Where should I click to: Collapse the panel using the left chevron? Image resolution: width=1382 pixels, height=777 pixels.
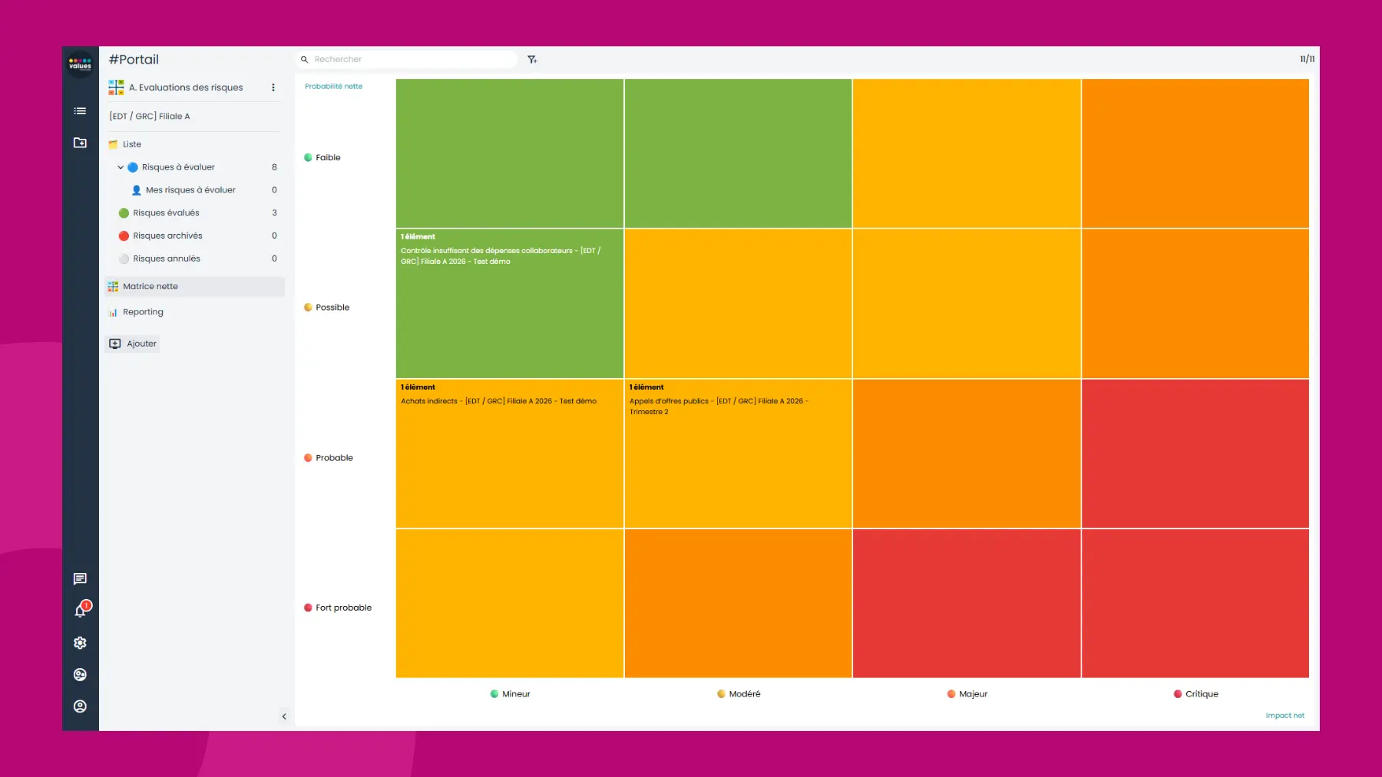284,716
